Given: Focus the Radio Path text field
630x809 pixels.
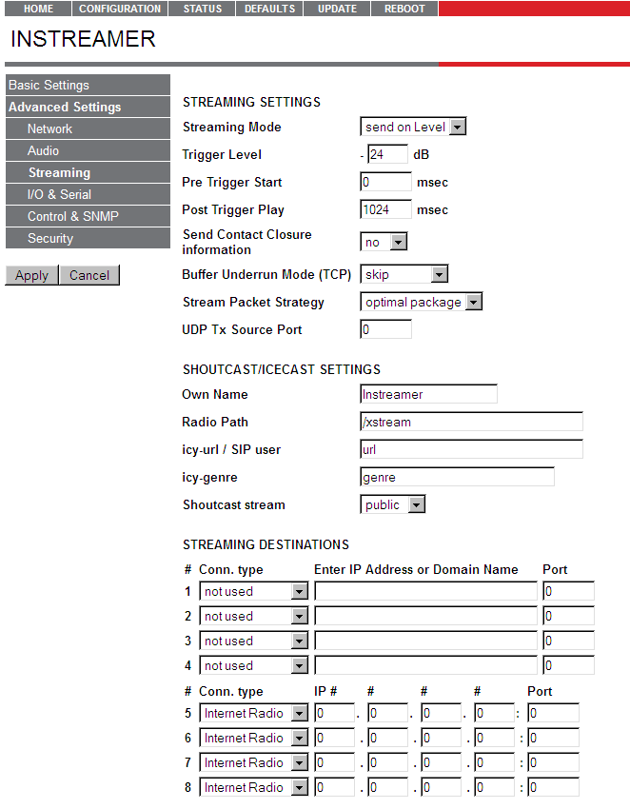Looking at the screenshot, I should pyautogui.click(x=471, y=423).
